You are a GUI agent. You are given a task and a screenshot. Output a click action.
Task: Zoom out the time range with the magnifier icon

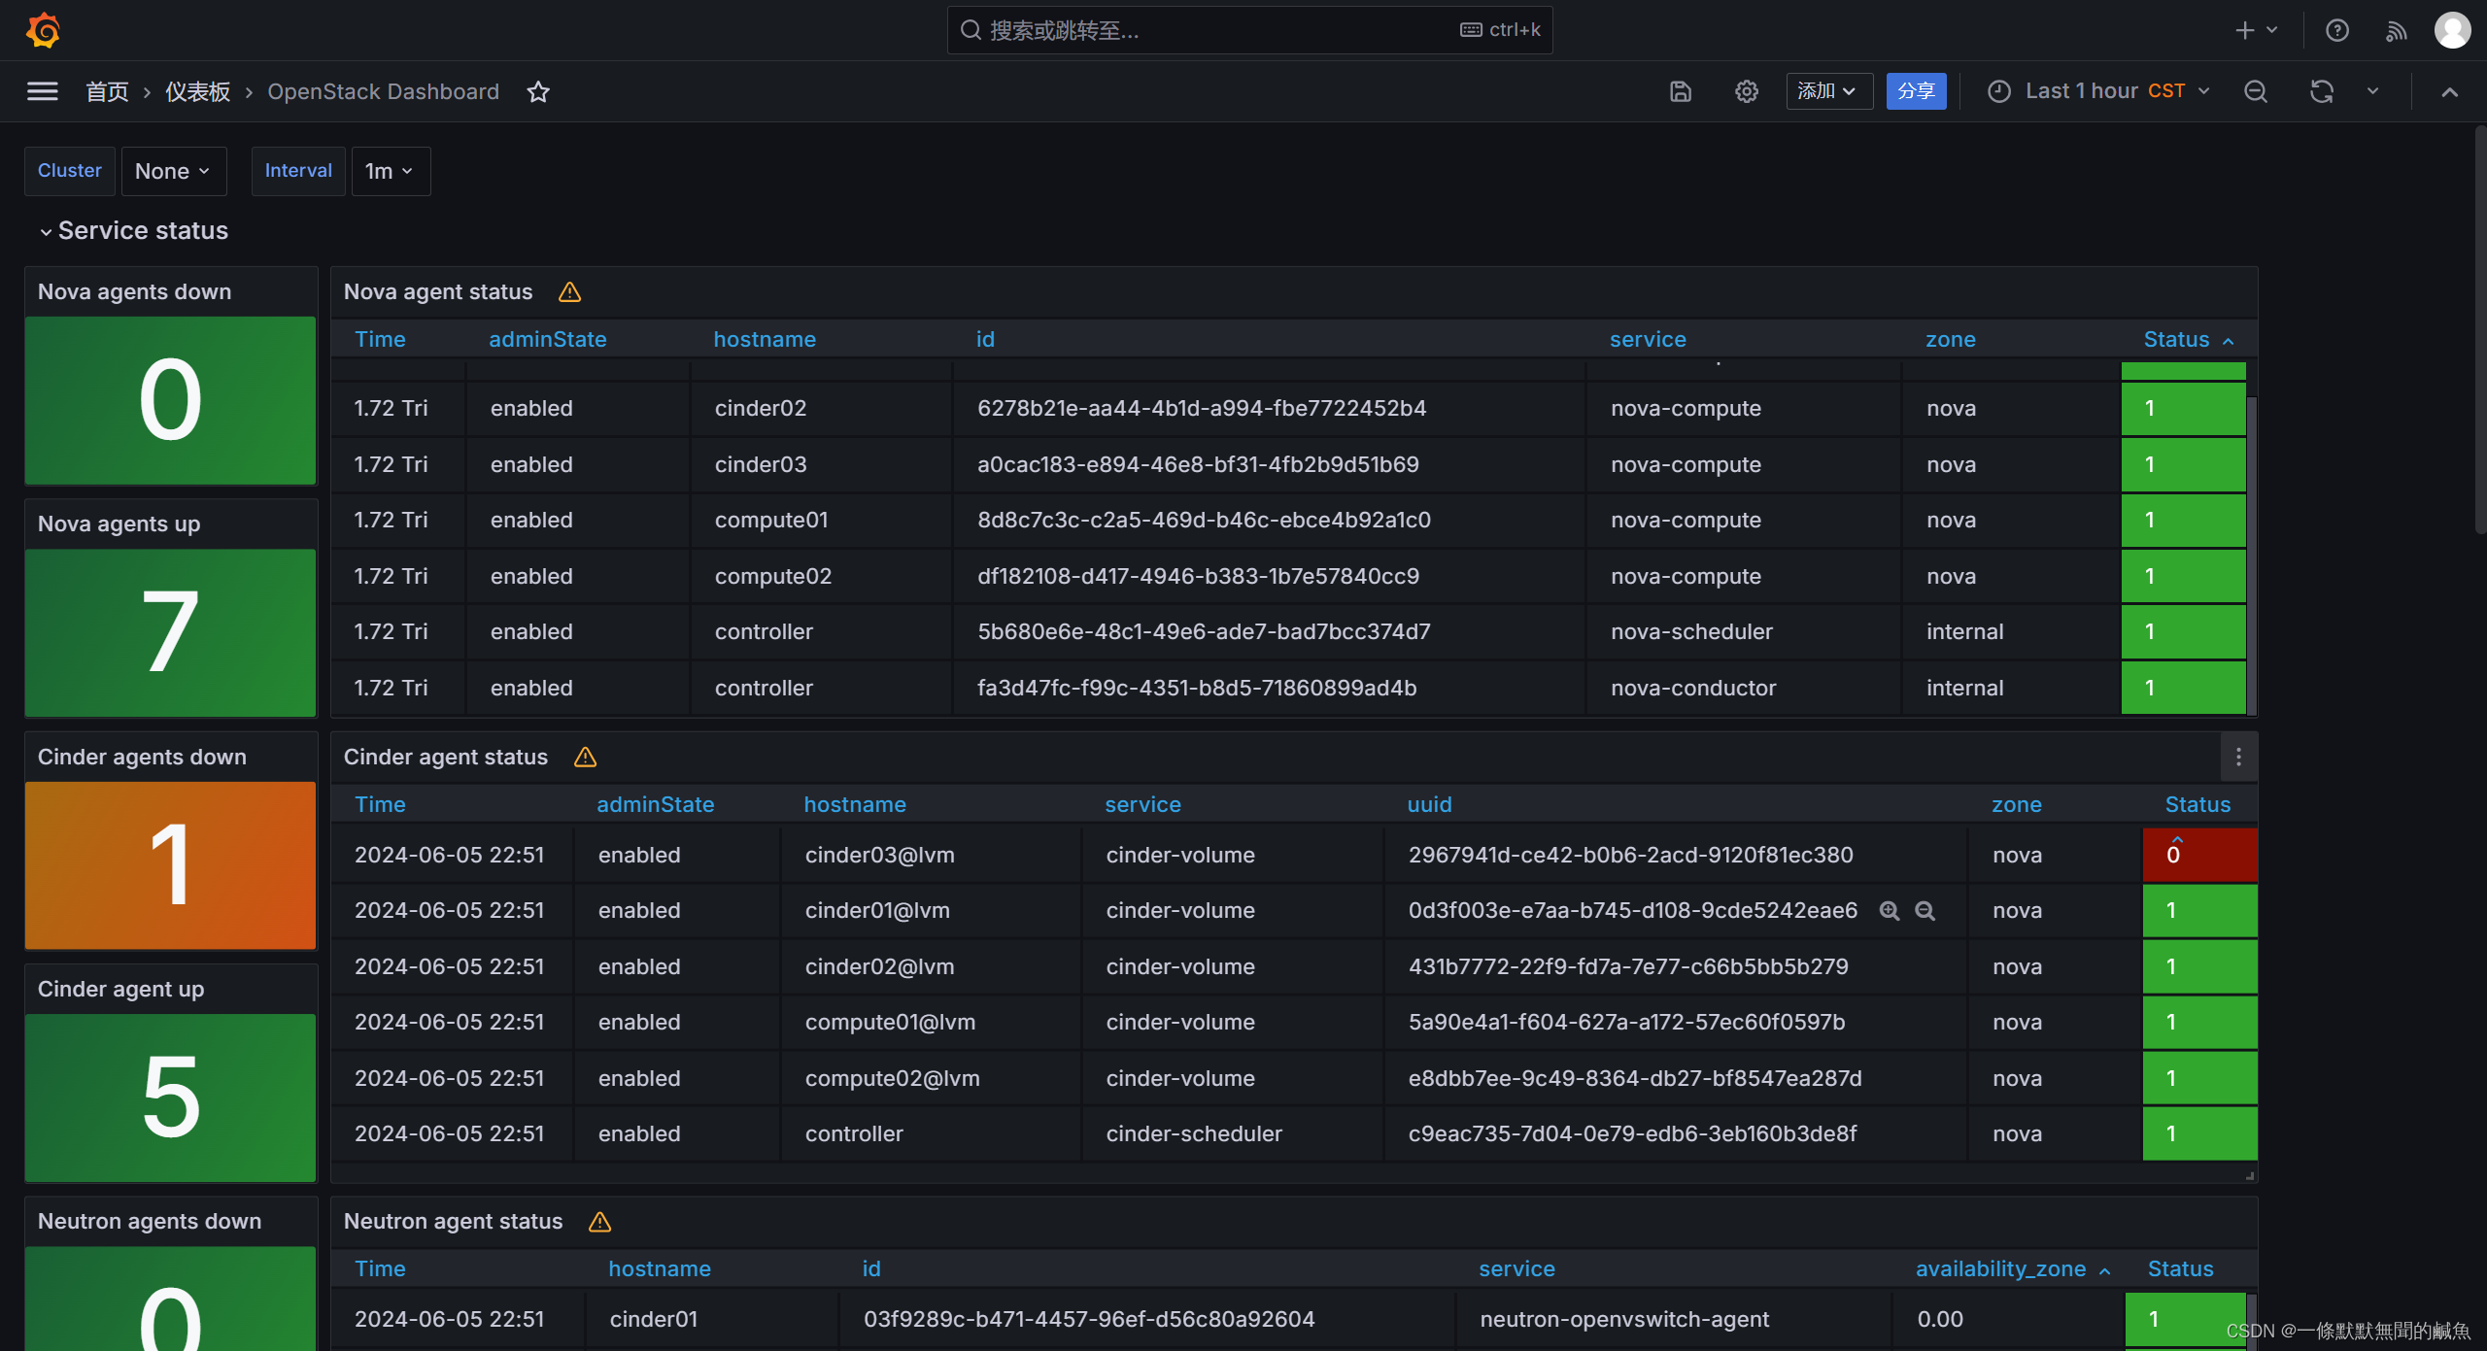point(2255,91)
